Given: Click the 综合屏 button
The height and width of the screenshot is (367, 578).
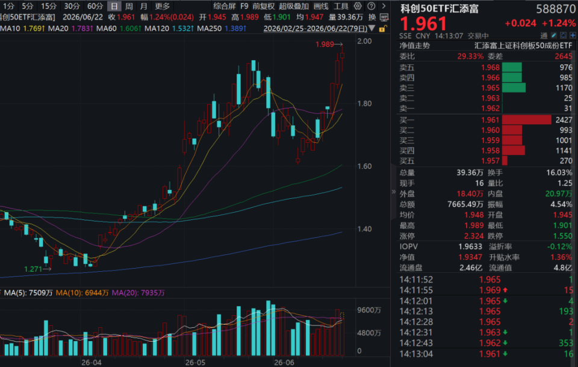Looking at the screenshot, I should coord(225,6).
